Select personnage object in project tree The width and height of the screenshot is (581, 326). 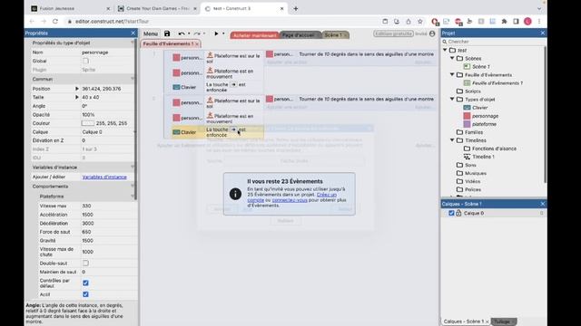coord(485,116)
